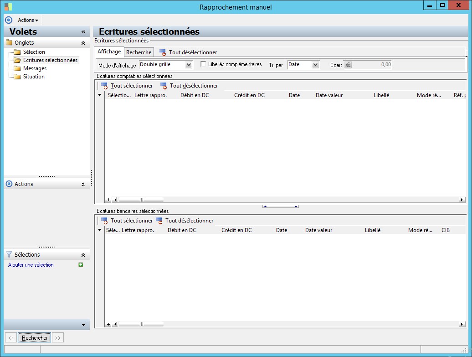Viewport: 472px width, 357px height.
Task: Click the Euro icon next to Ecart
Action: (x=348, y=65)
